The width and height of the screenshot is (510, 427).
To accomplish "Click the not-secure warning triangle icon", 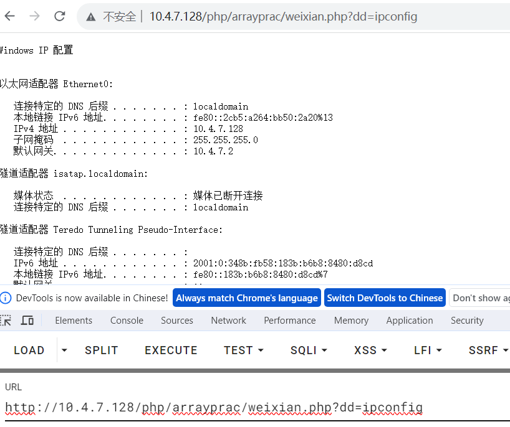I will point(91,17).
